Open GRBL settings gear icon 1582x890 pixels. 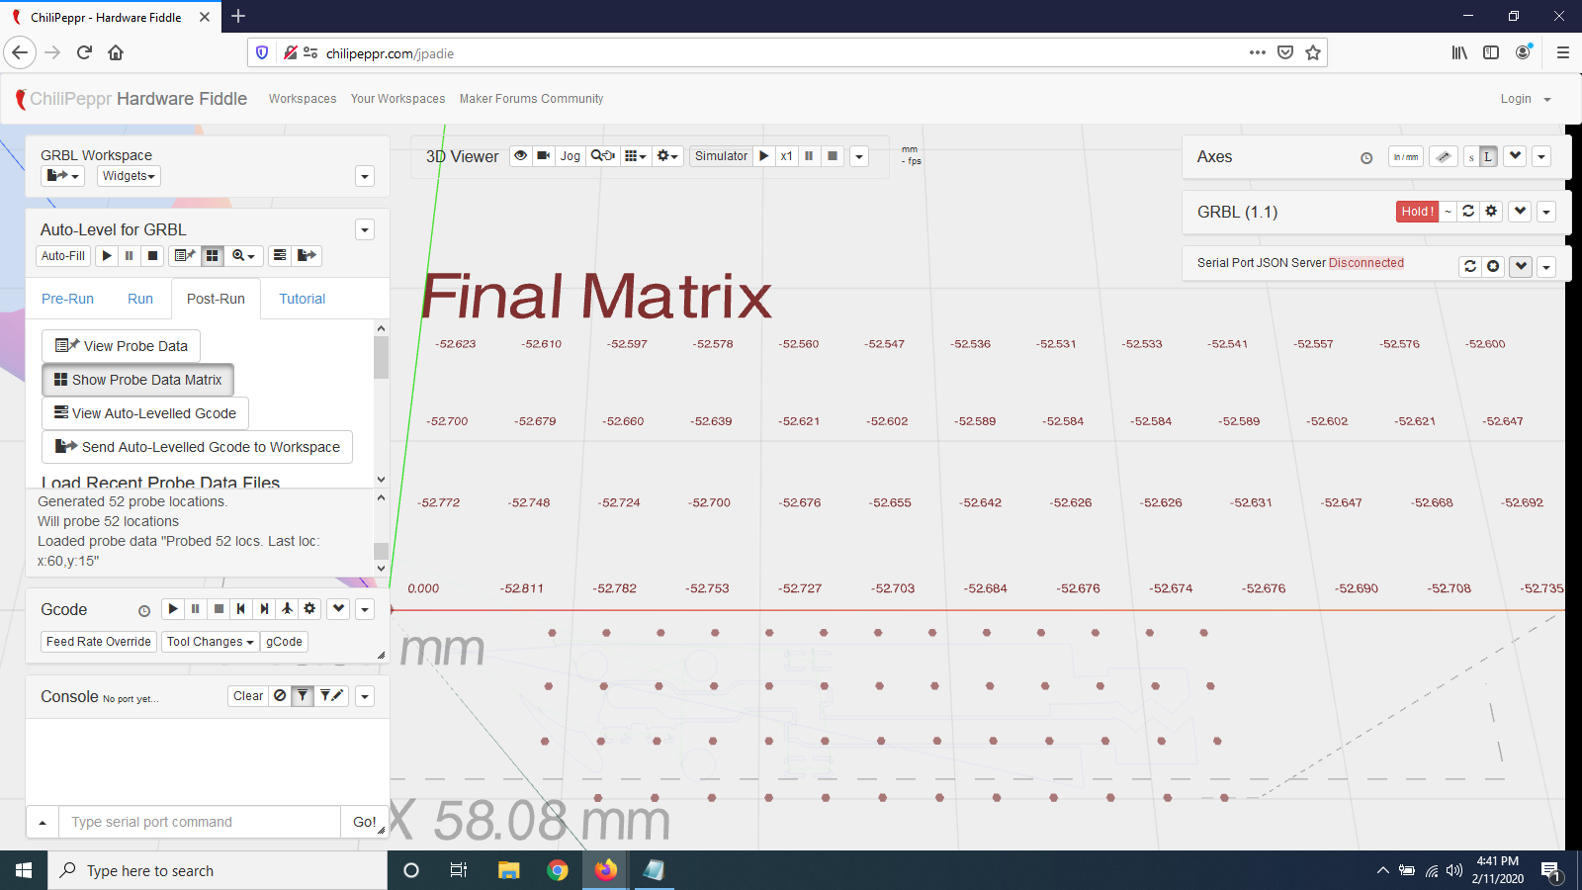click(1492, 212)
